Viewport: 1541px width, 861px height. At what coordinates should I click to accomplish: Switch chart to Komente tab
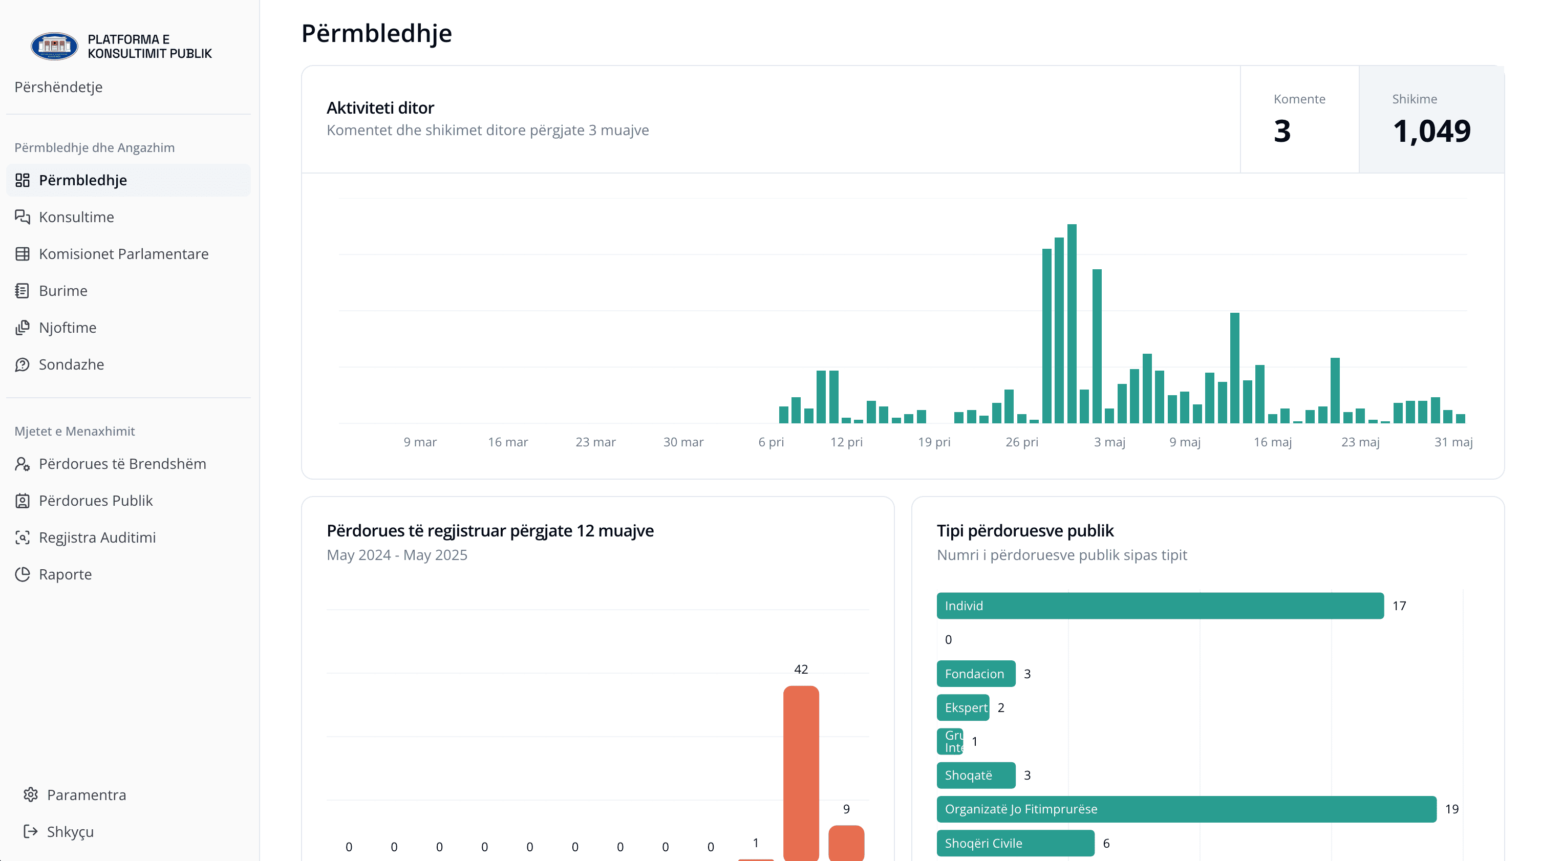(1299, 119)
